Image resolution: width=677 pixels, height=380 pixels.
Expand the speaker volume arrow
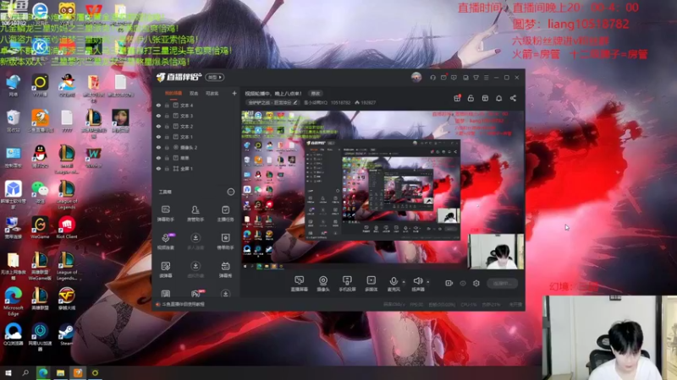click(428, 282)
